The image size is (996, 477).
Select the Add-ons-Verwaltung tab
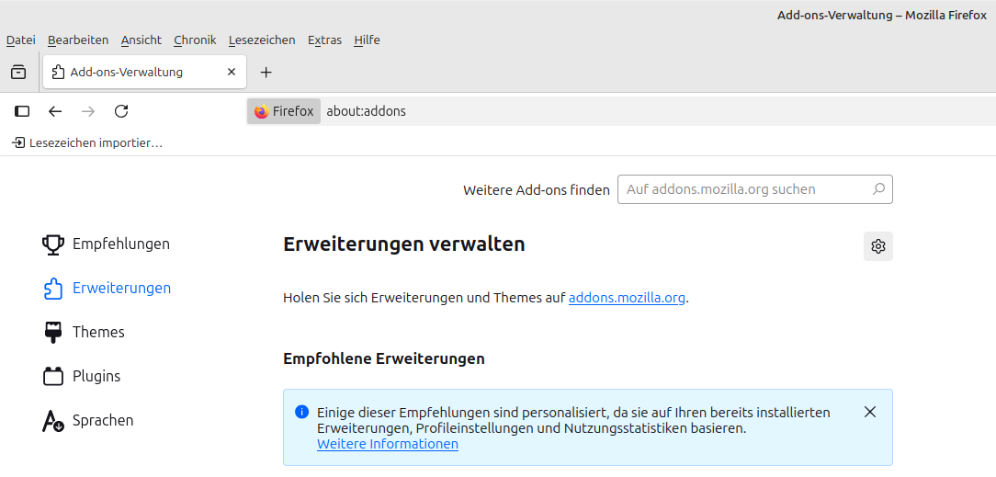click(145, 72)
